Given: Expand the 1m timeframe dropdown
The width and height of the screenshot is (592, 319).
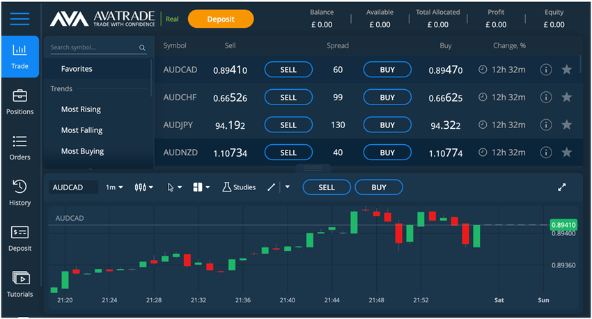Looking at the screenshot, I should tap(114, 187).
